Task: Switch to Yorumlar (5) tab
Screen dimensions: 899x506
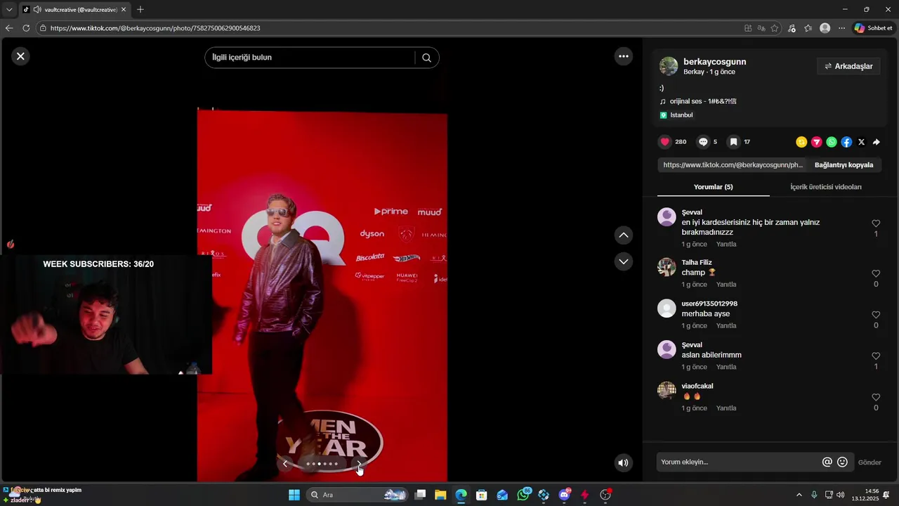Action: [x=713, y=187]
